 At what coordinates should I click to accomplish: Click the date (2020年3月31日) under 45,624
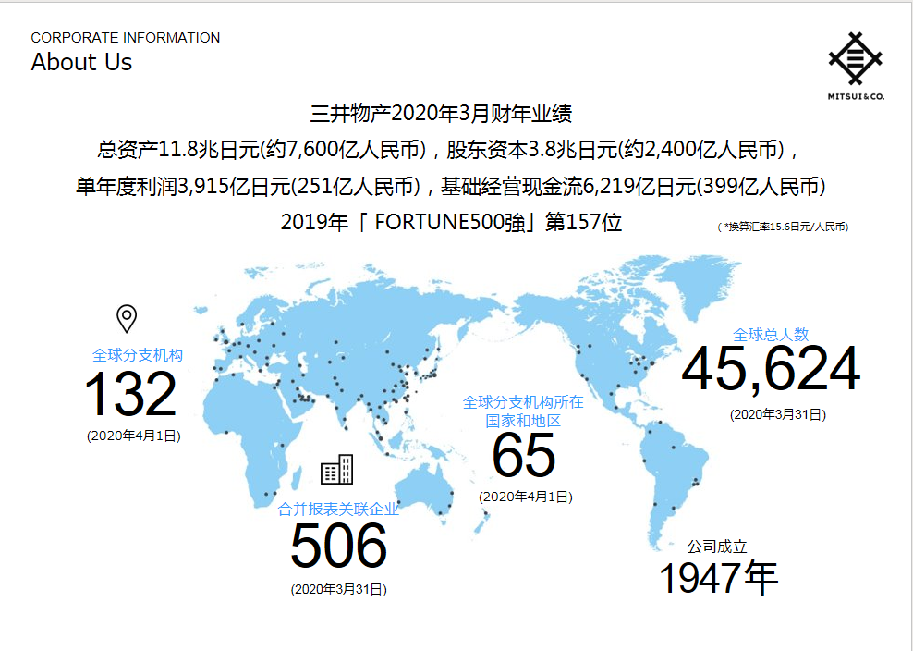(x=778, y=414)
